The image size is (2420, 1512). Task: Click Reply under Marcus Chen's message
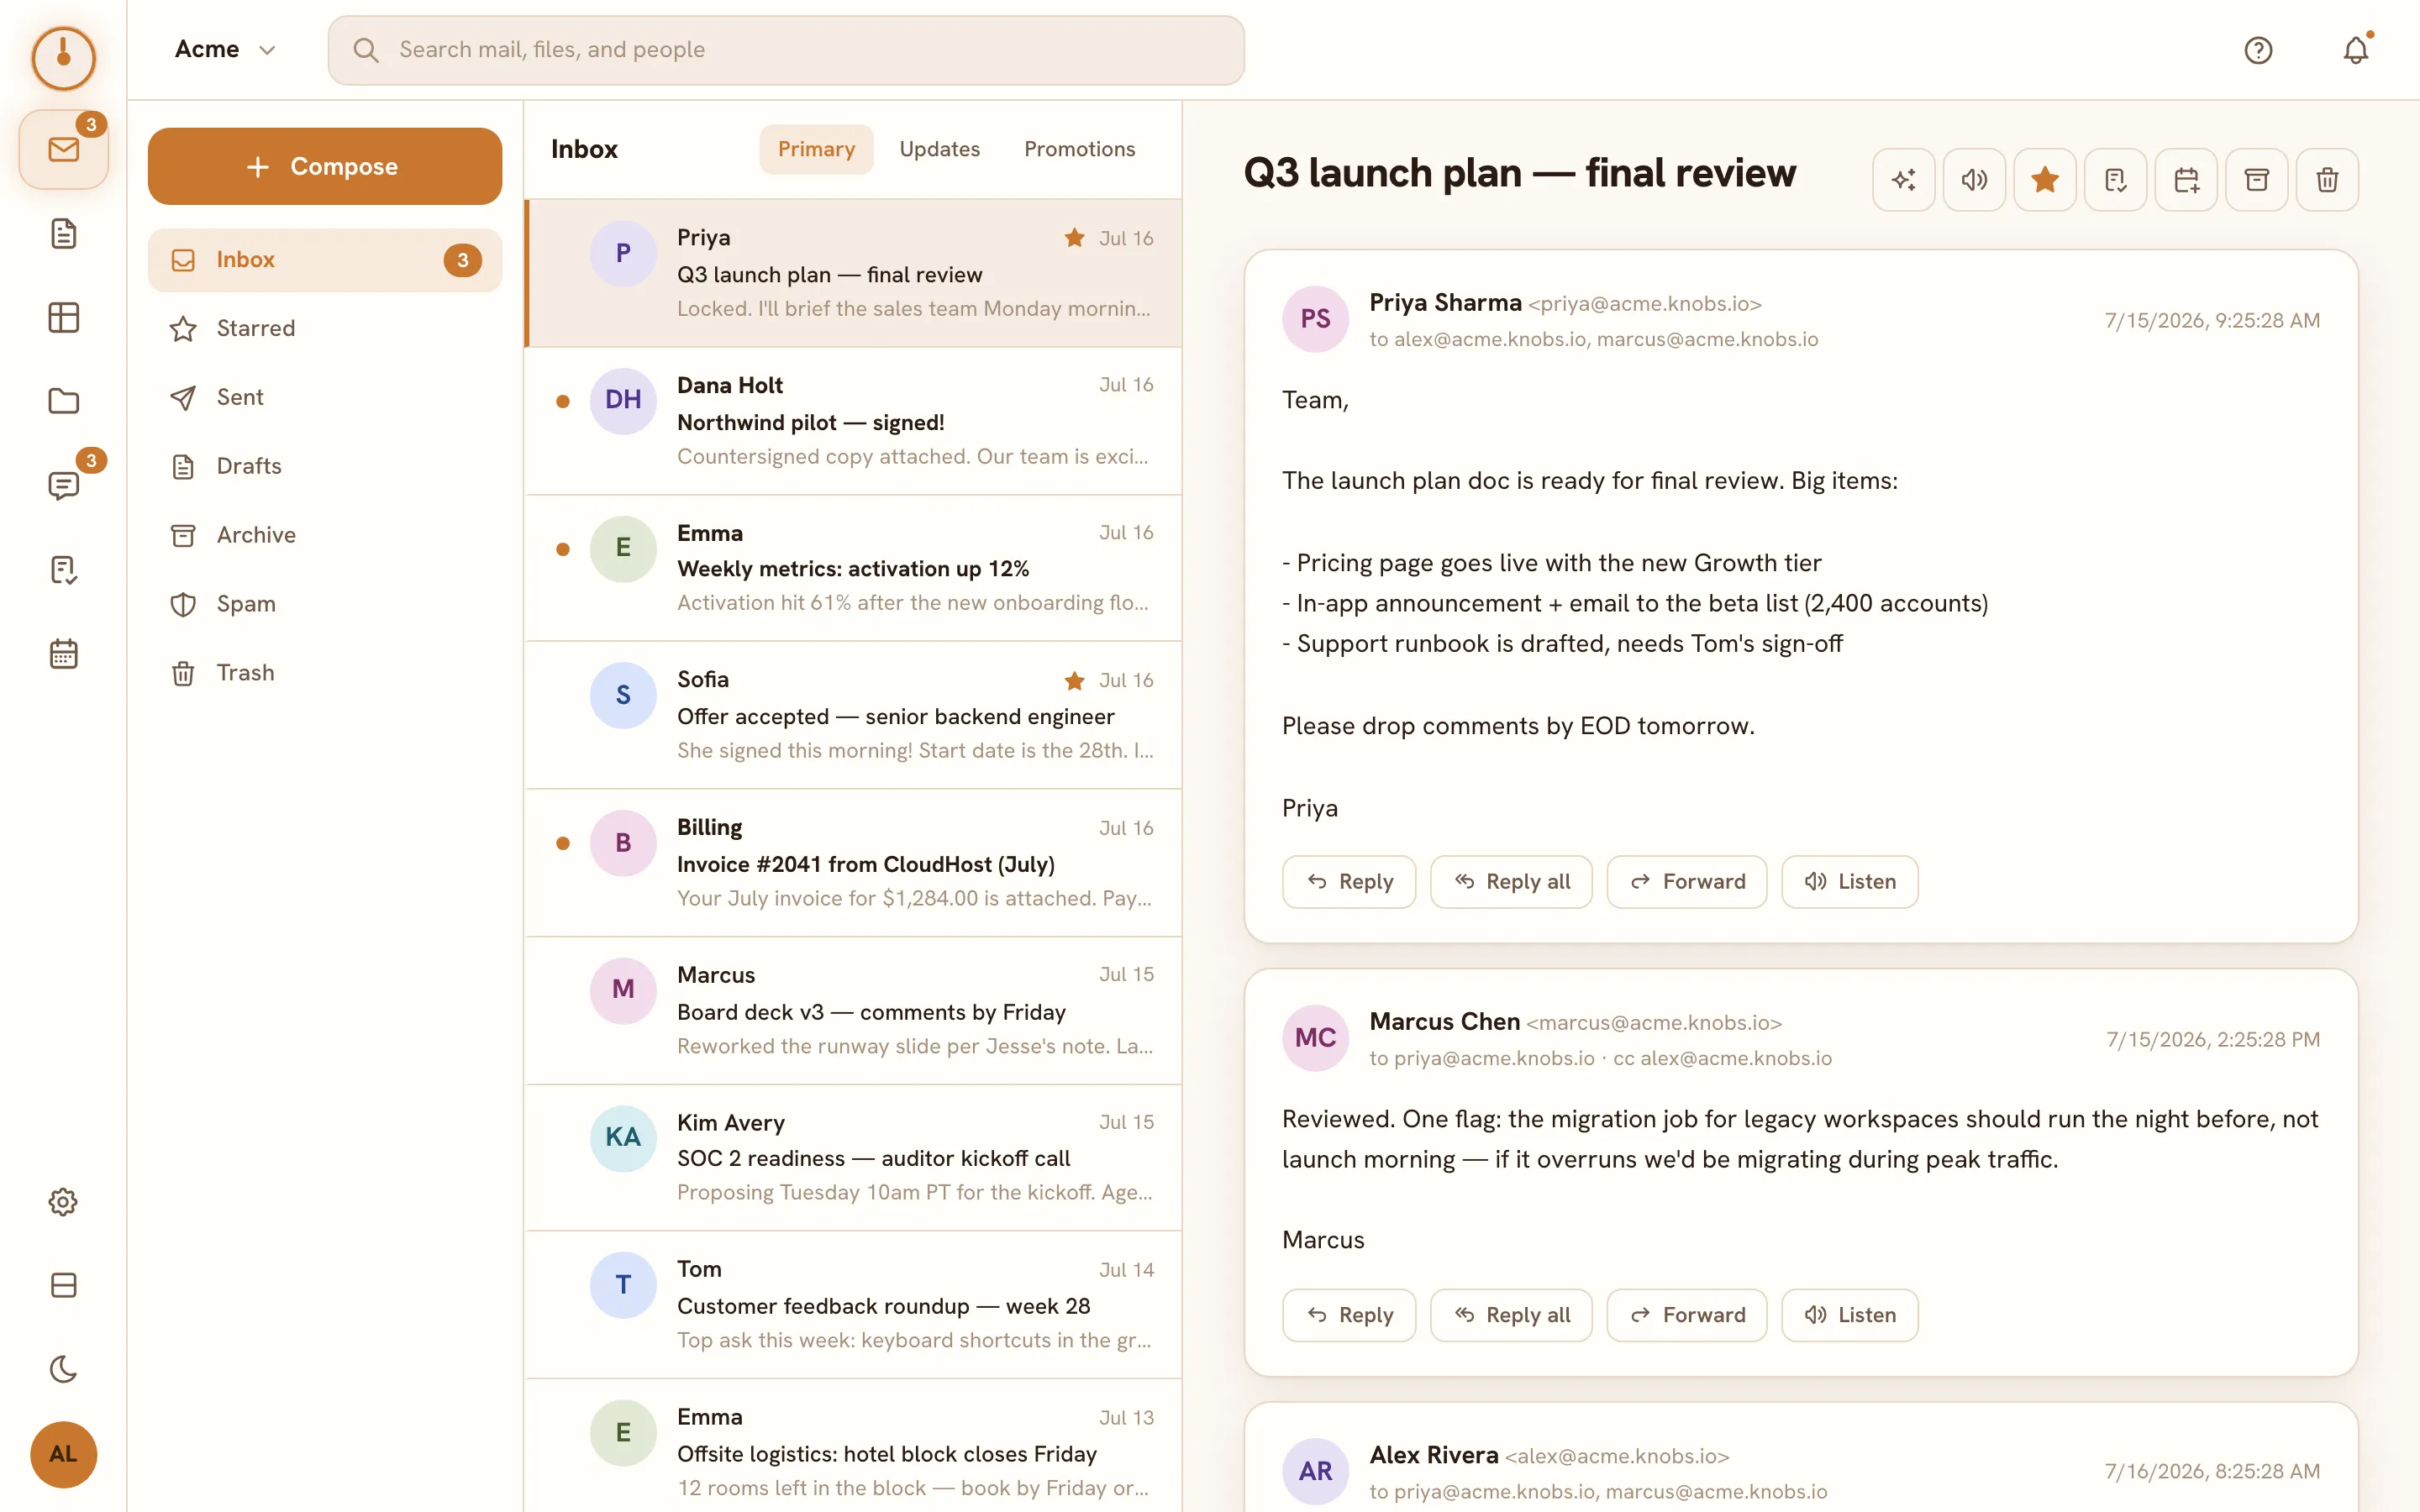(x=1349, y=1315)
